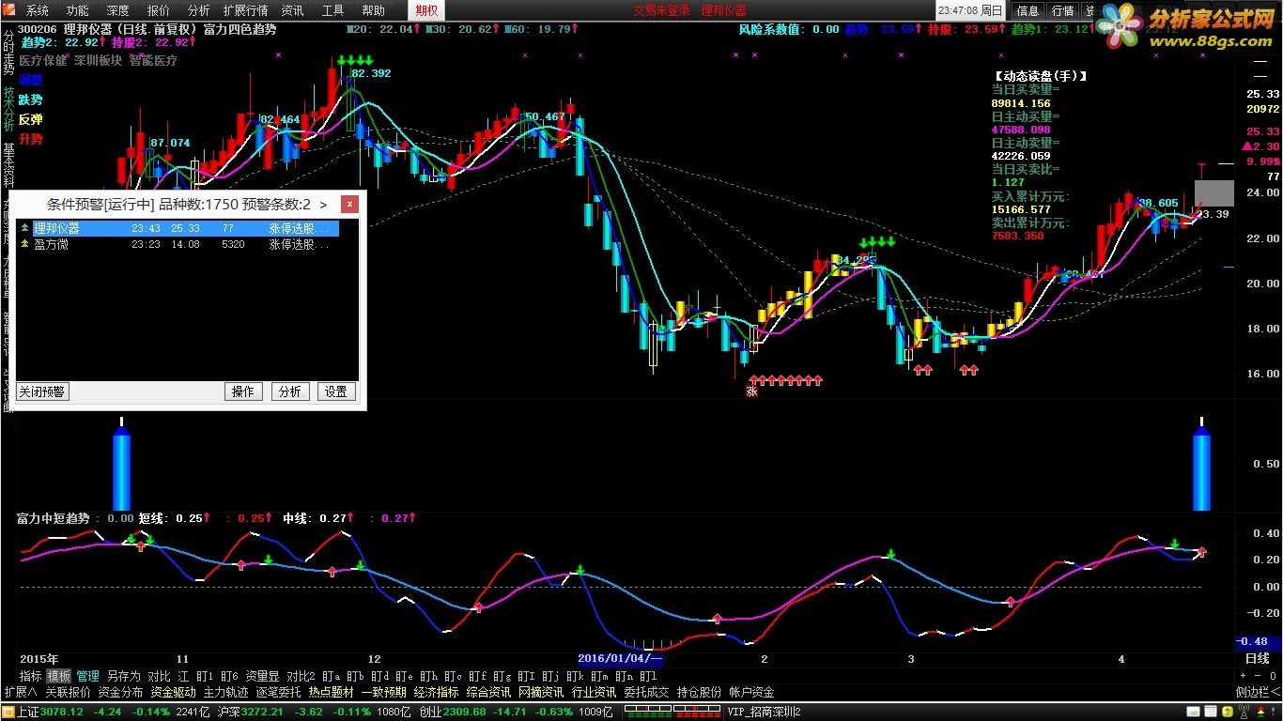Toggle the 侧边栏< sidebar expander
This screenshot has height=721, width=1283.
[x=1258, y=692]
